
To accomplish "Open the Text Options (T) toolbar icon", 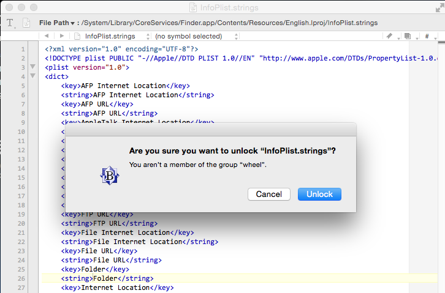I will point(10,23).
